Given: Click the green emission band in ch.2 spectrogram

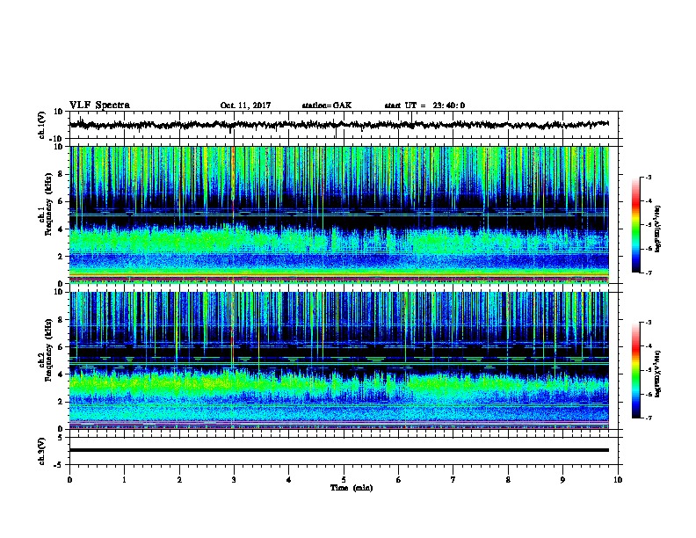Looking at the screenshot, I should pos(339,384).
